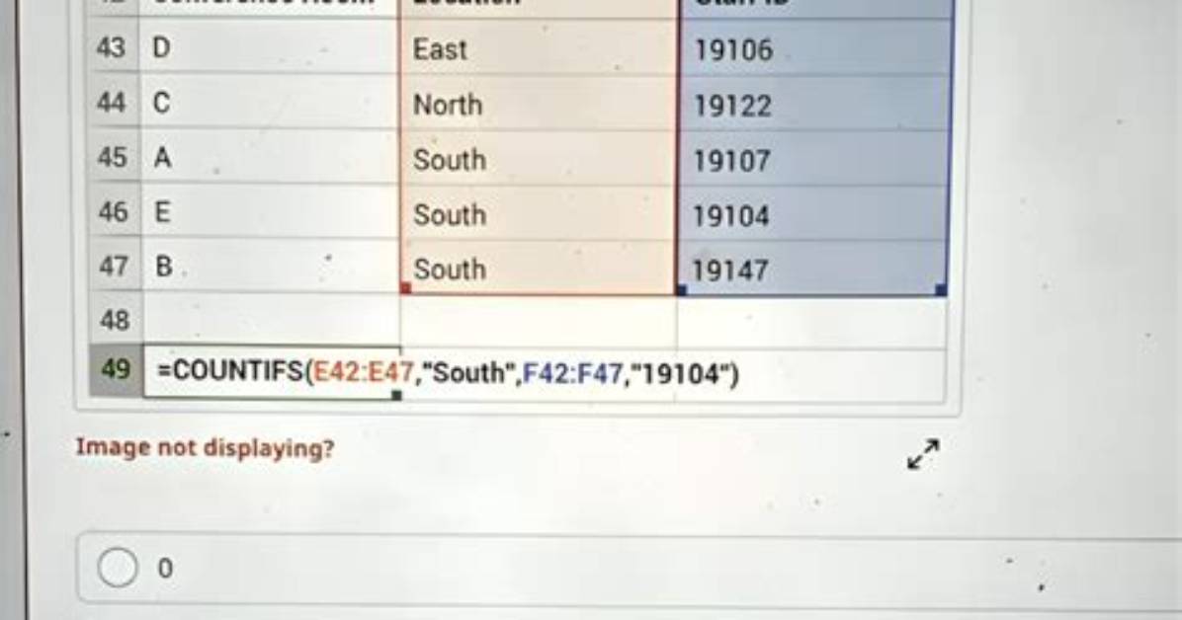Click conference room cell B in row 47

pyautogui.click(x=270, y=266)
